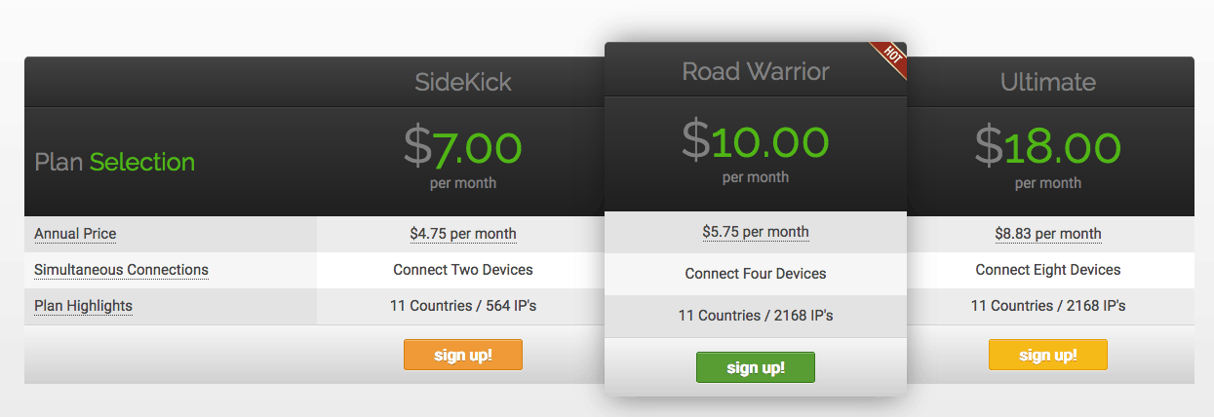The height and width of the screenshot is (417, 1214).
Task: Click the Plan Highlights label
Action: tap(83, 306)
